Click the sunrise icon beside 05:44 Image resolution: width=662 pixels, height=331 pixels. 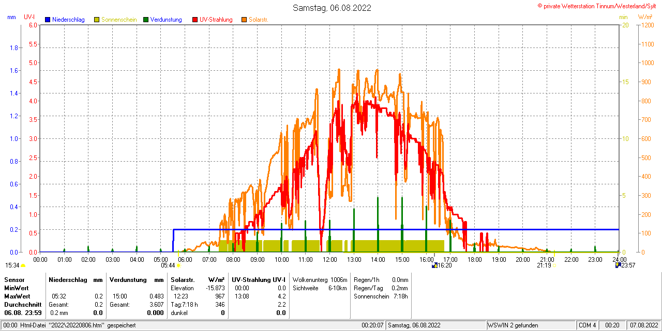[178, 265]
